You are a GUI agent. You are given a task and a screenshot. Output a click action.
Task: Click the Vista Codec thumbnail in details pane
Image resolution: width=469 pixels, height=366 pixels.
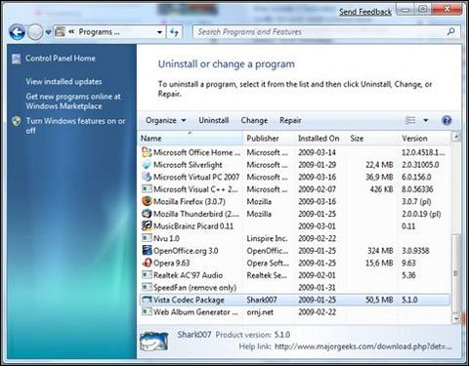(154, 342)
